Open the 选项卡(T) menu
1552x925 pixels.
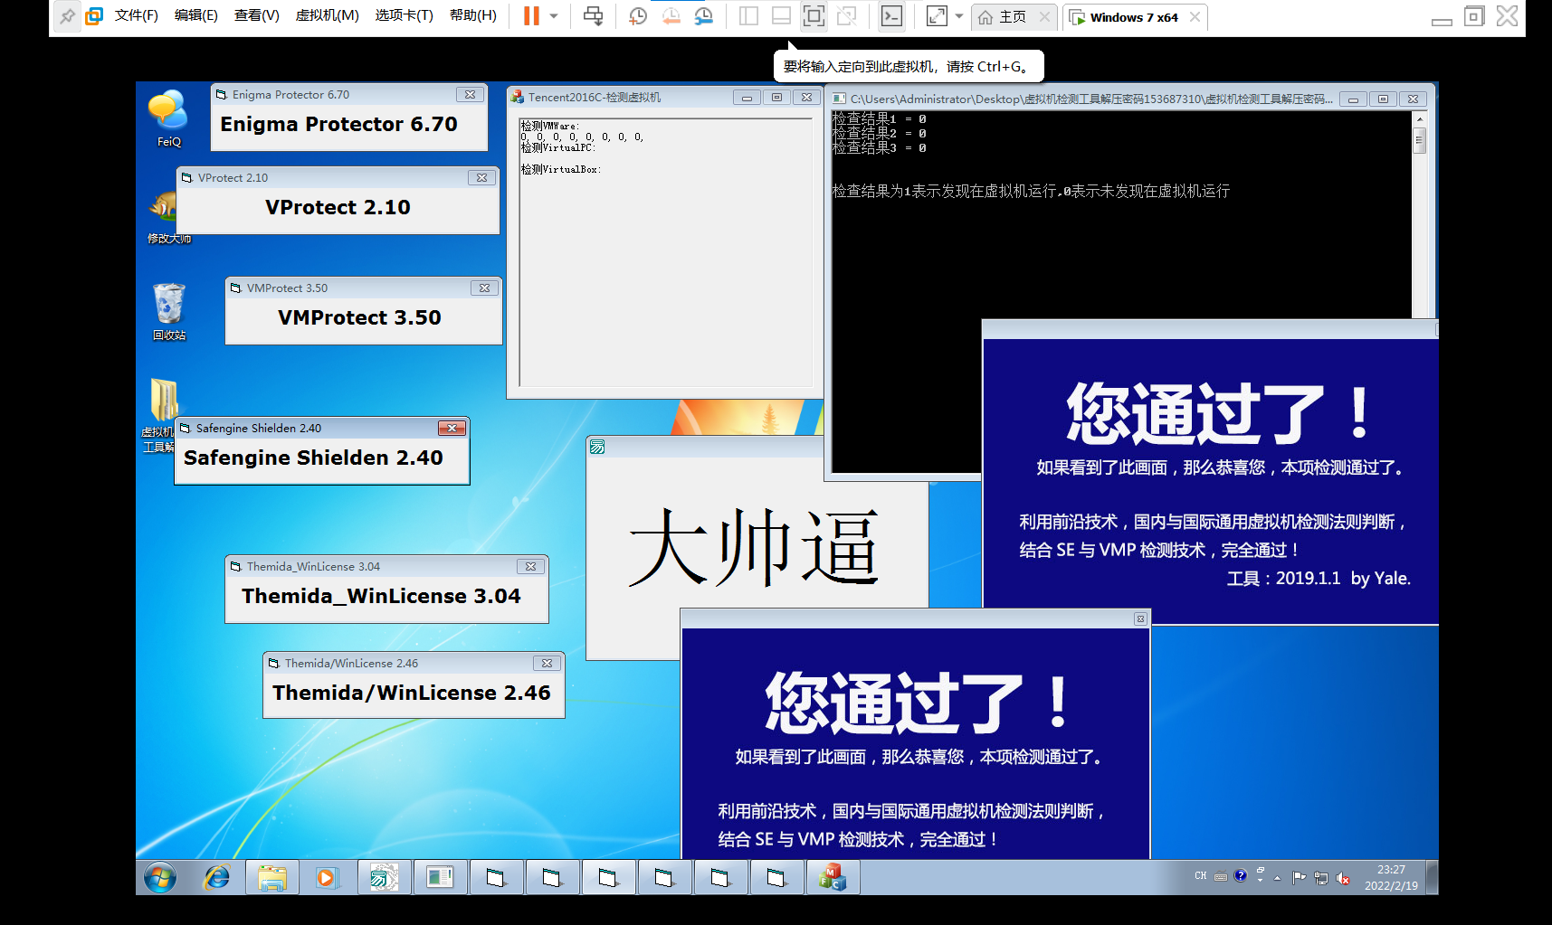pyautogui.click(x=405, y=15)
